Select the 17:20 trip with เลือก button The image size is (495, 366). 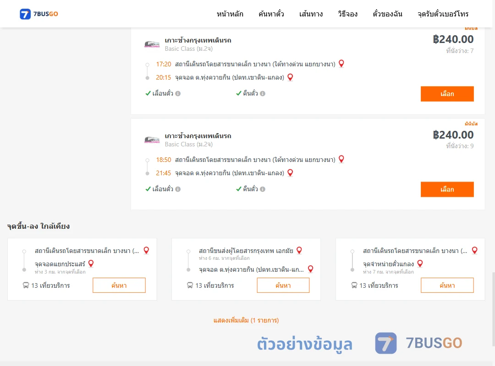(447, 94)
